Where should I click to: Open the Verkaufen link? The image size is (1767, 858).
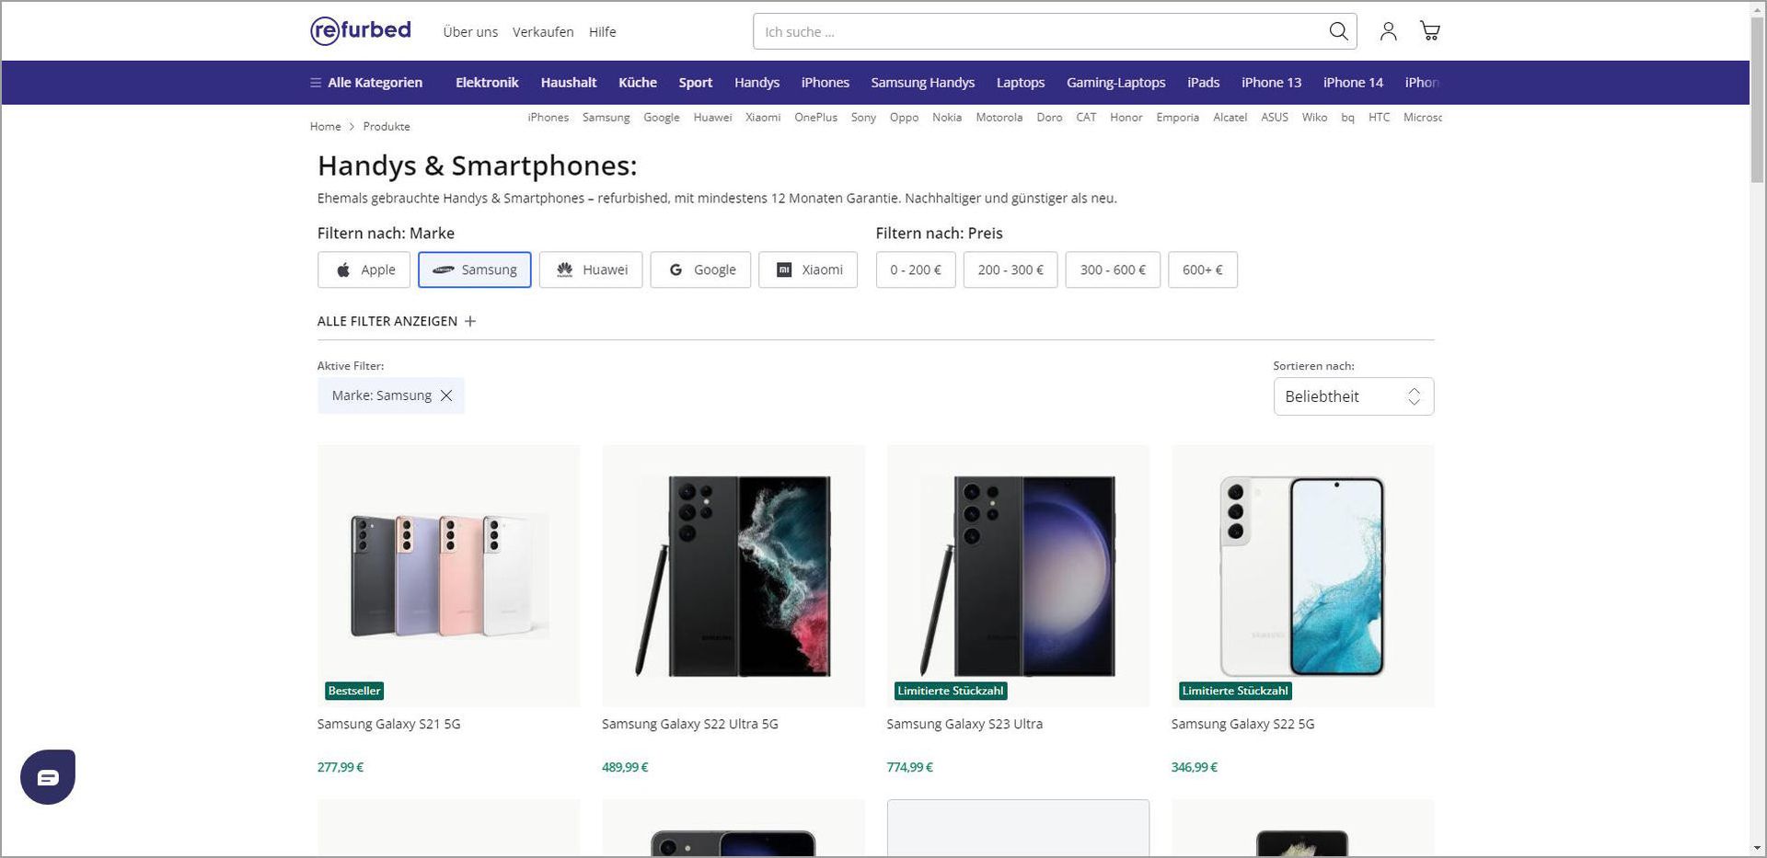543,32
